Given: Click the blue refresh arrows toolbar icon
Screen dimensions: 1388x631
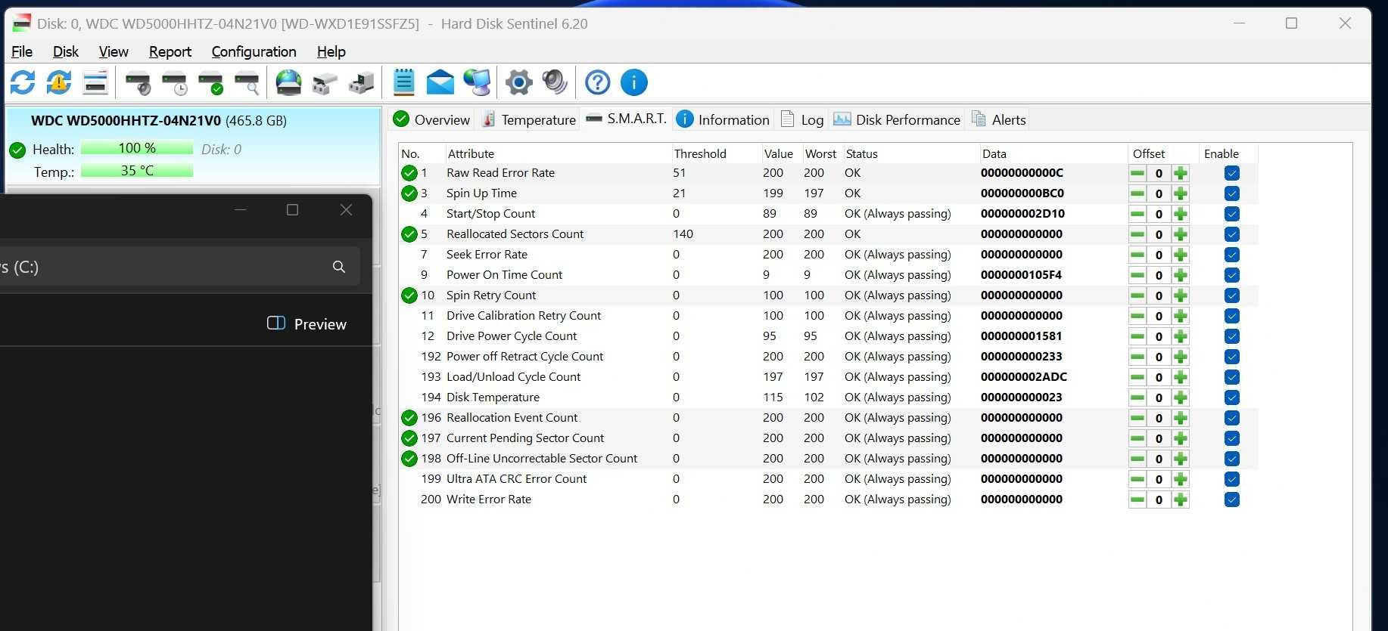Looking at the screenshot, I should pyautogui.click(x=23, y=82).
